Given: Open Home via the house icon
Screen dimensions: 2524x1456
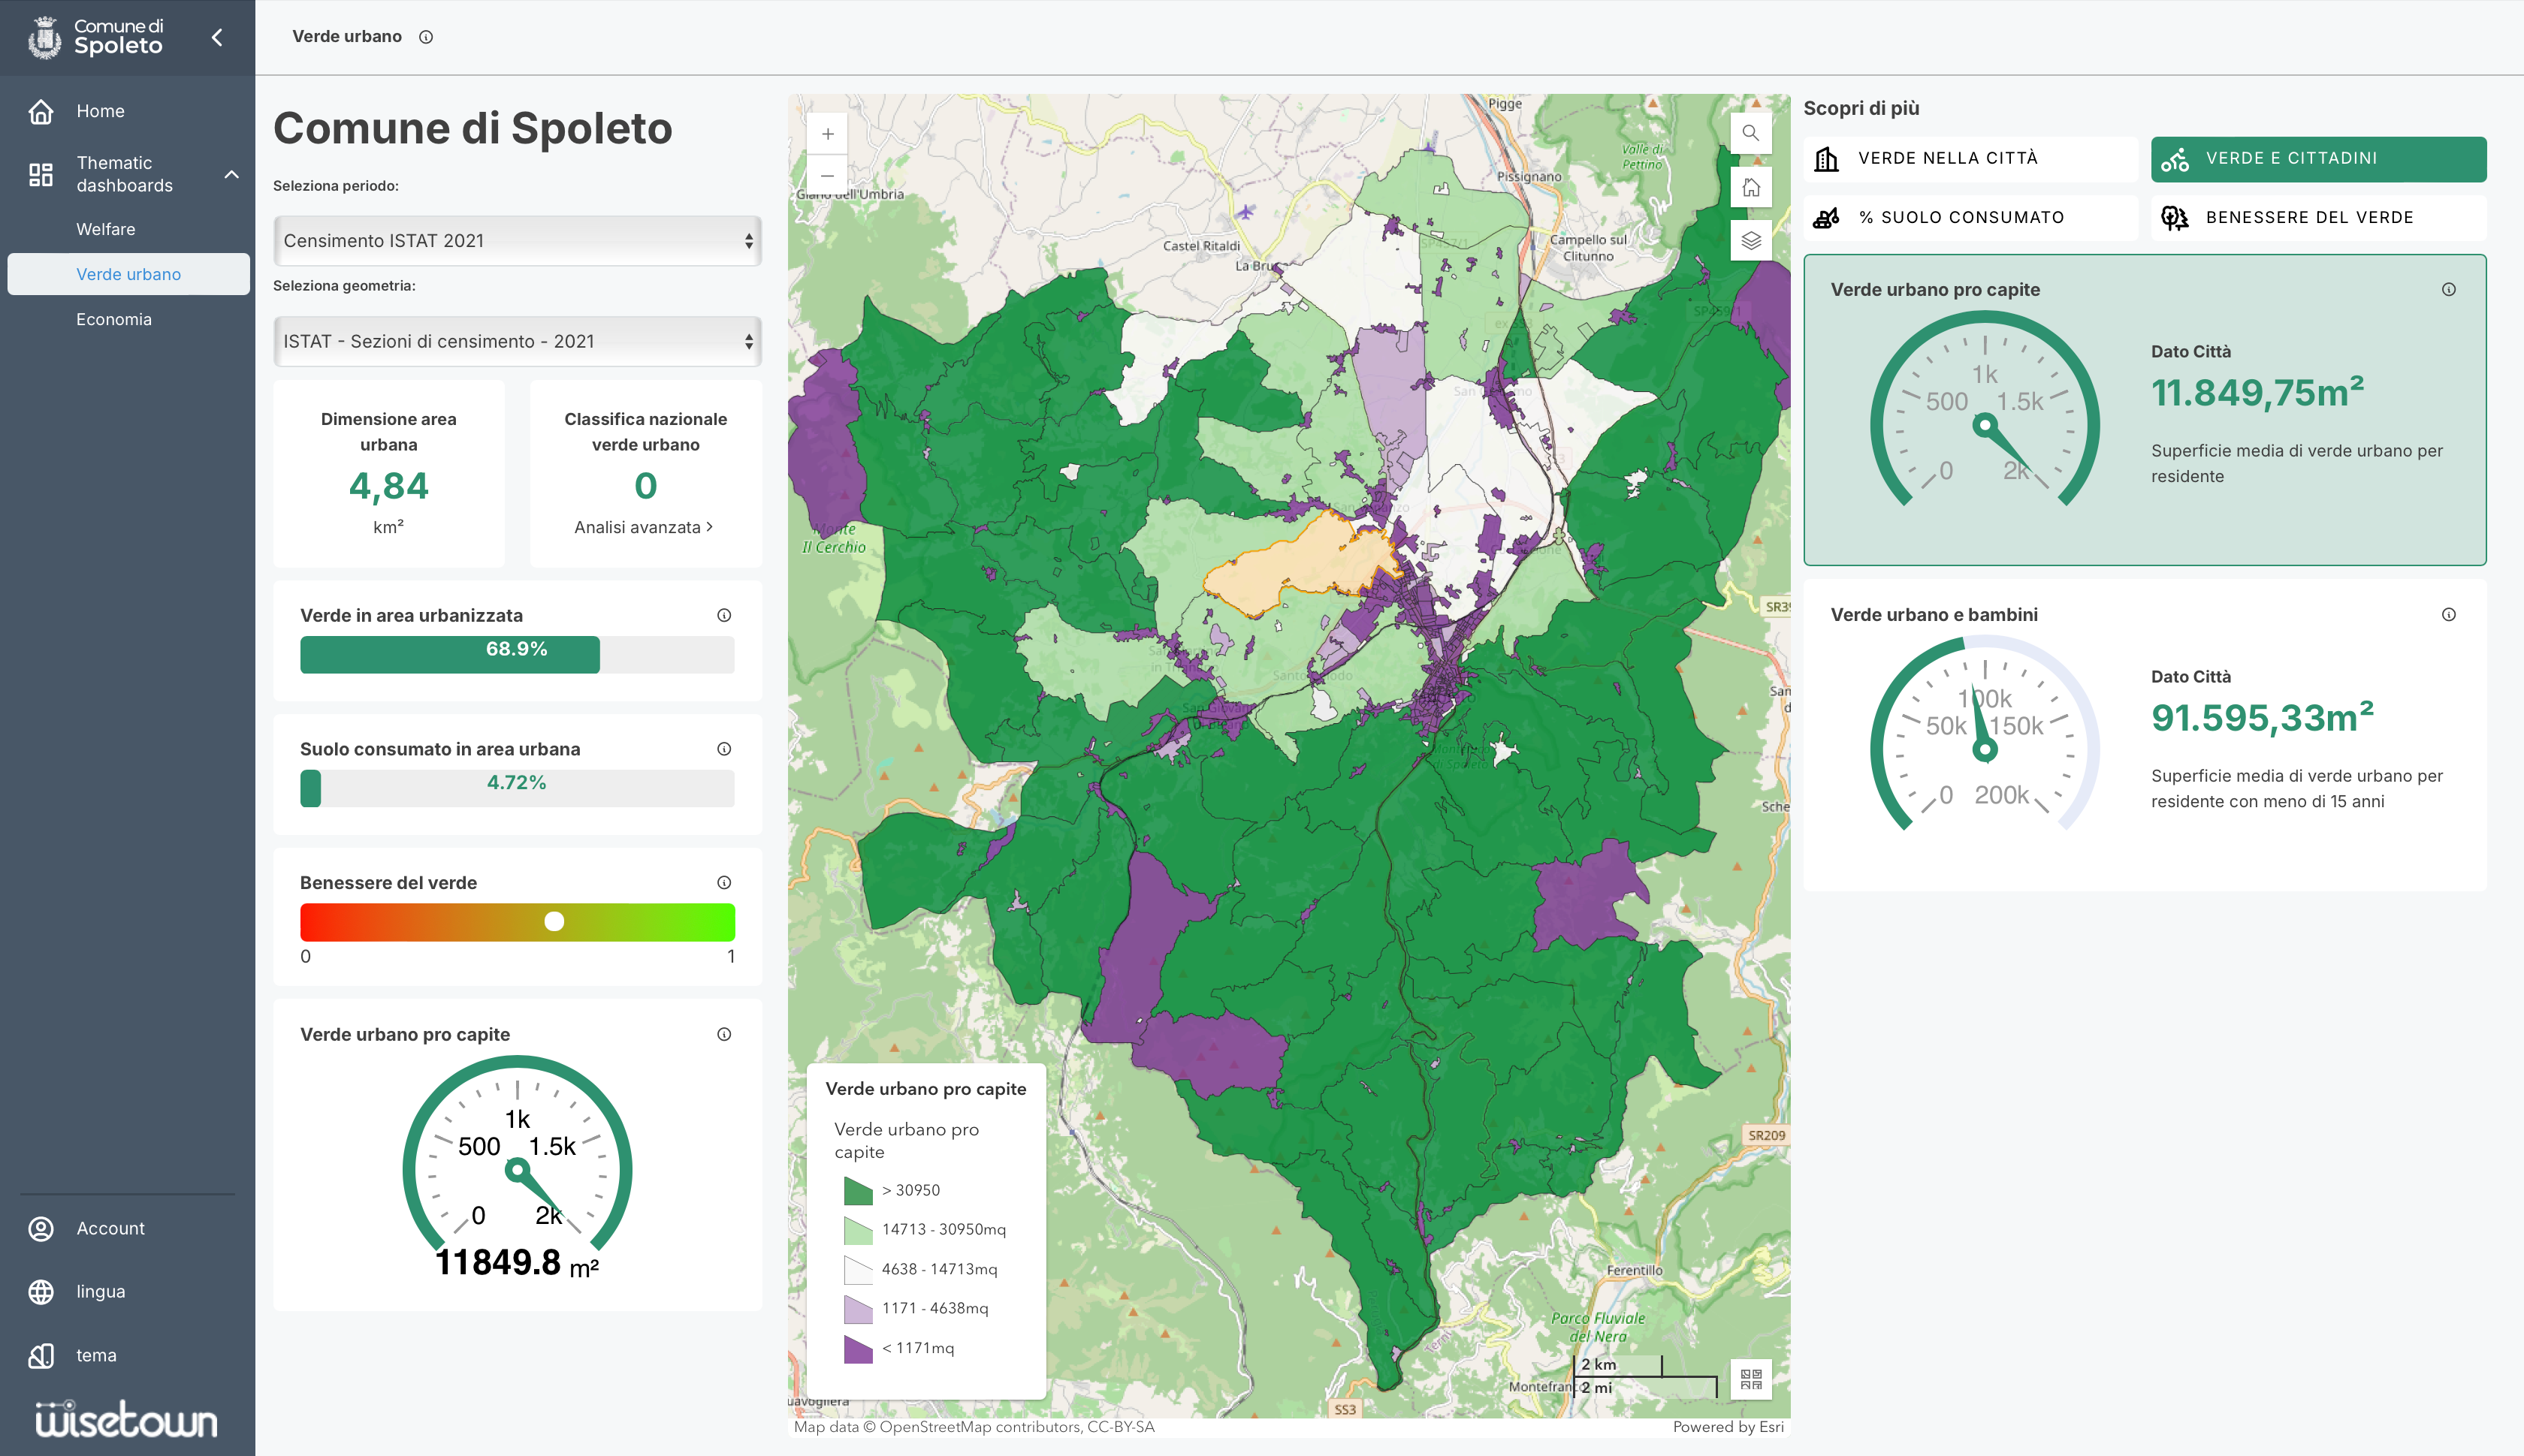Looking at the screenshot, I should tap(41, 111).
